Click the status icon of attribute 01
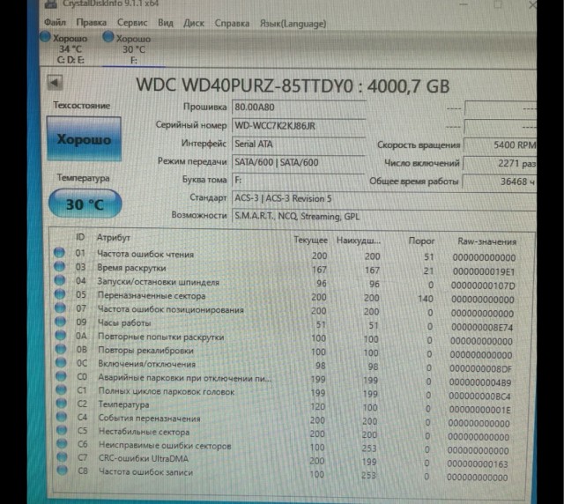 59,253
